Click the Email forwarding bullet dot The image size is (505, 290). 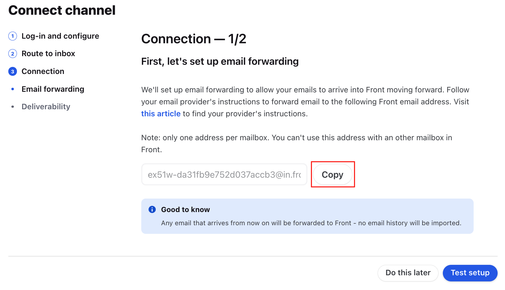point(13,89)
